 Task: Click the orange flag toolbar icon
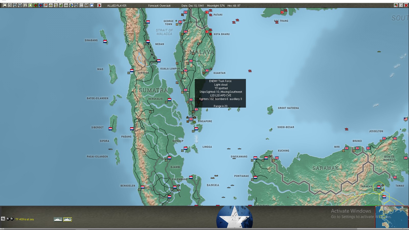(46, 5)
